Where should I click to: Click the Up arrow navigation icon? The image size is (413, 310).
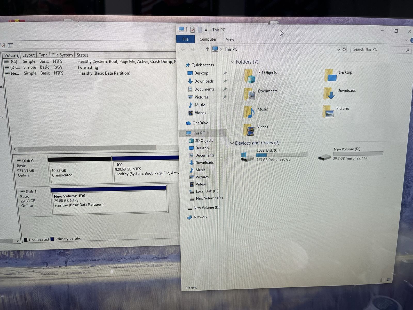207,49
